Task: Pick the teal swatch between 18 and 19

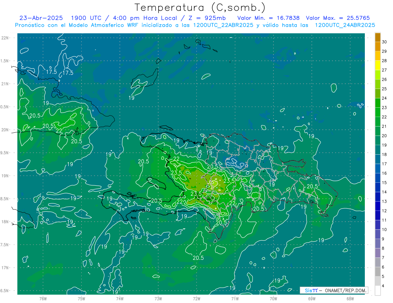Action: [378, 150]
